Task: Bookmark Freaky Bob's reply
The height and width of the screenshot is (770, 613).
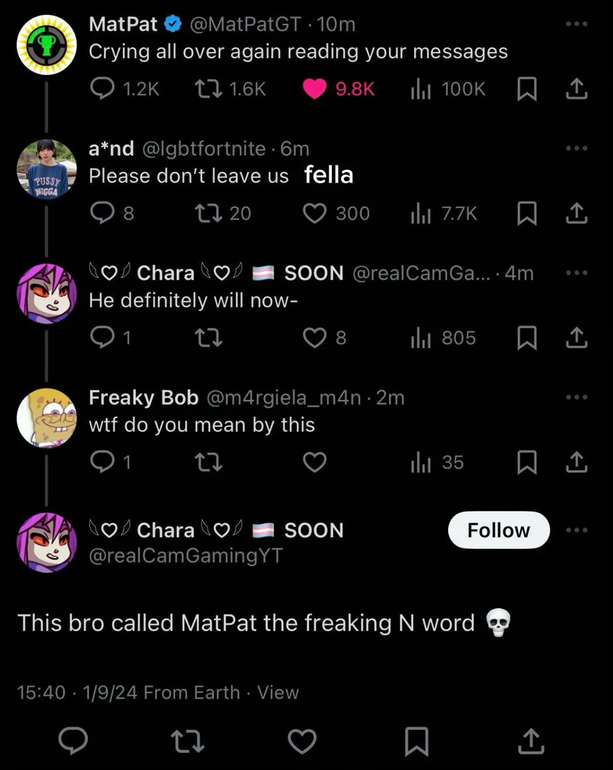Action: (526, 463)
